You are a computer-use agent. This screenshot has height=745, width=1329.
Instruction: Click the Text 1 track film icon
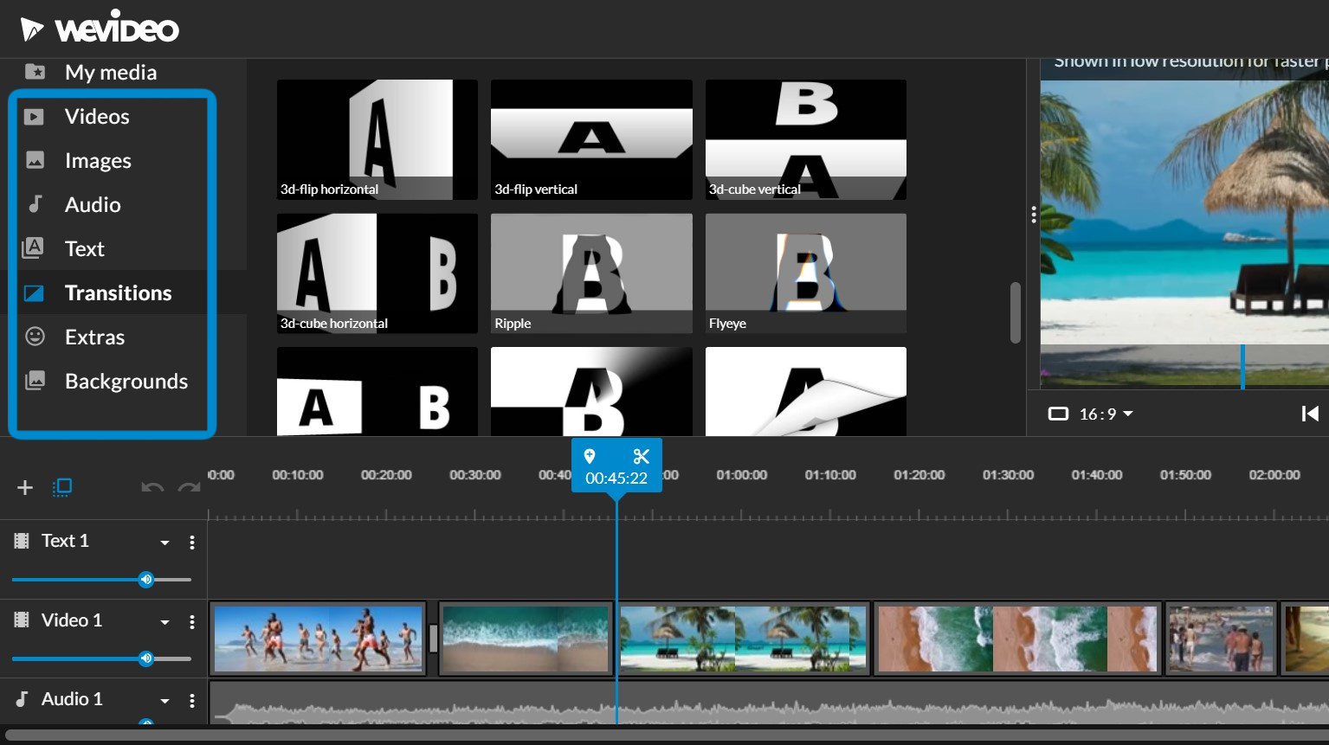(x=23, y=541)
